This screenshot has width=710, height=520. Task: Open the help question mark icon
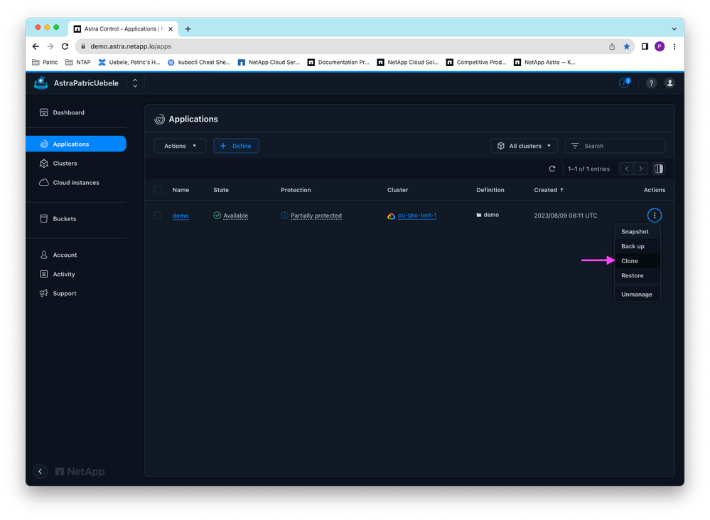click(x=651, y=83)
